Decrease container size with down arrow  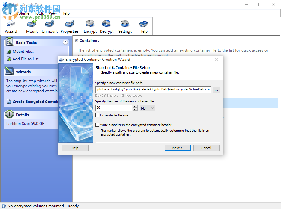click(135, 109)
